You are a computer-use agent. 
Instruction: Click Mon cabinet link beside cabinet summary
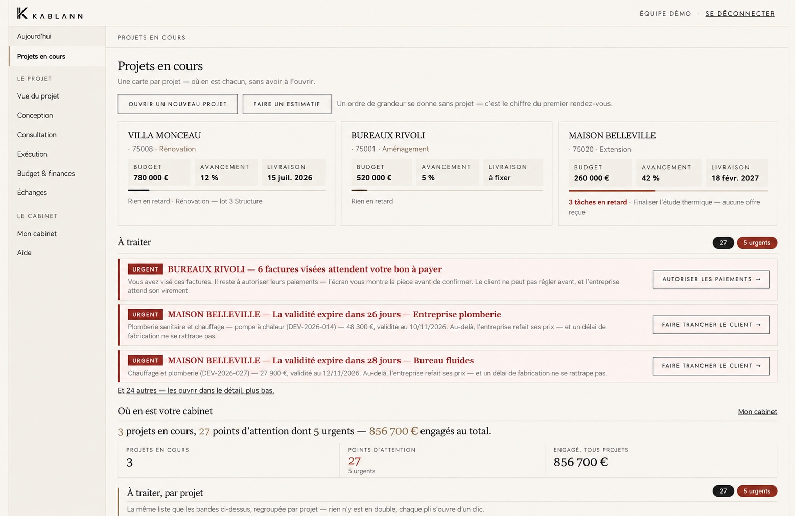(x=757, y=412)
